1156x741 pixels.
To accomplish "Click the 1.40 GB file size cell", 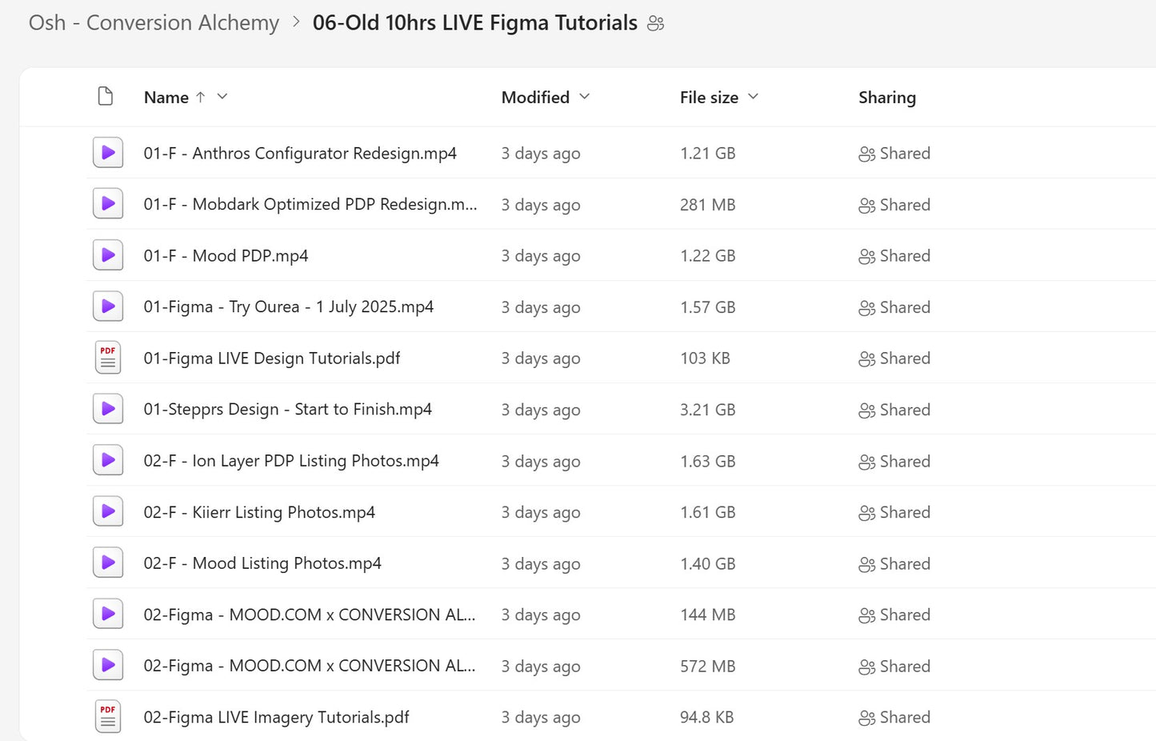I will tap(708, 563).
